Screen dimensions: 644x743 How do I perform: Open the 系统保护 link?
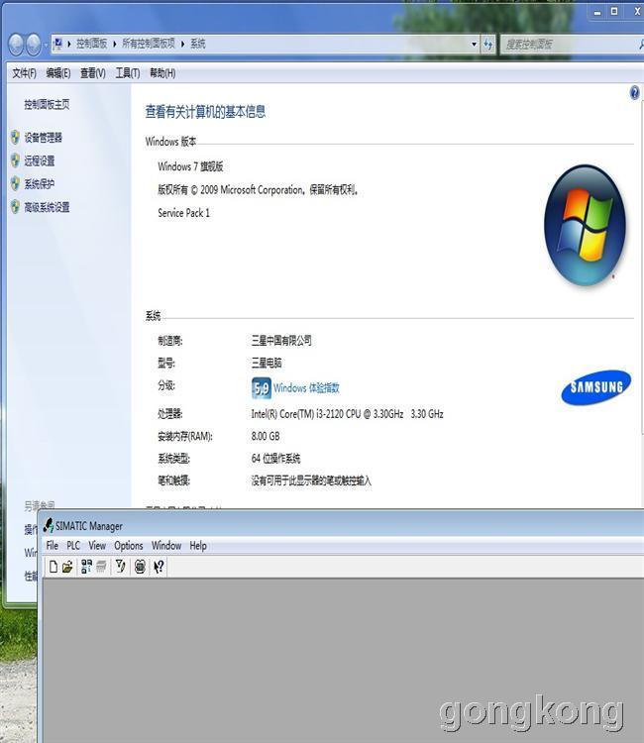click(40, 183)
